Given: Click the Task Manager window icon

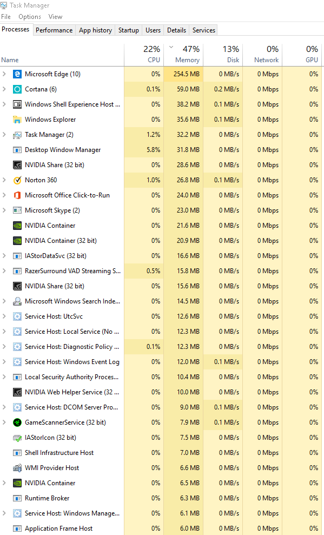Looking at the screenshot, I should (x=5, y=5).
